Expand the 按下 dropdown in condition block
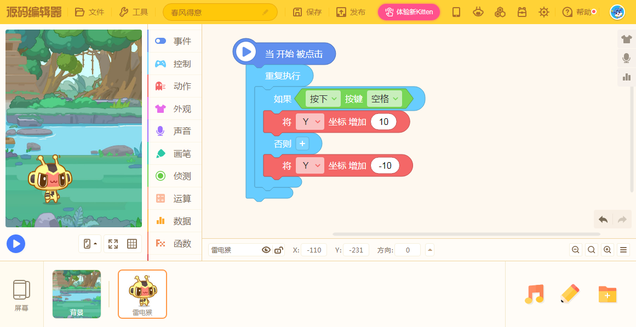 click(x=323, y=99)
